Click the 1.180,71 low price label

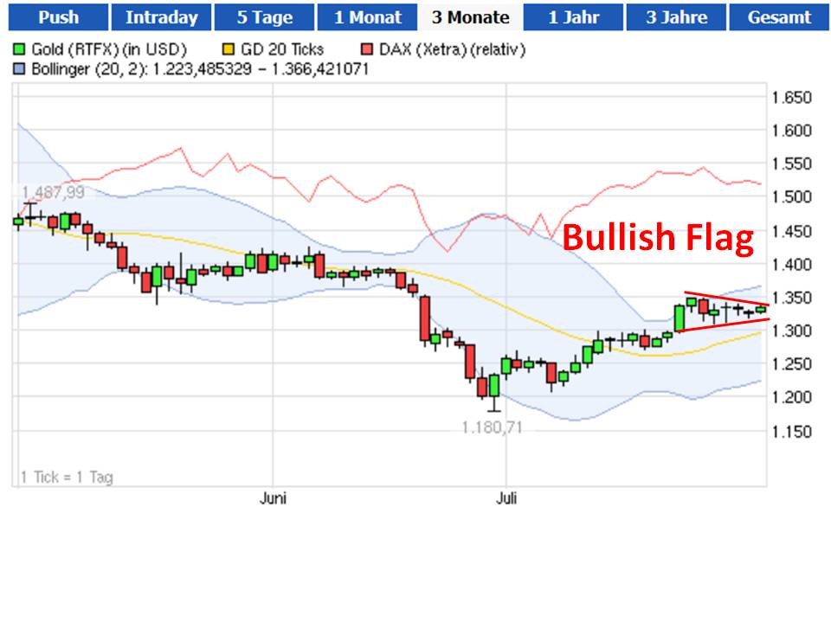click(x=492, y=425)
